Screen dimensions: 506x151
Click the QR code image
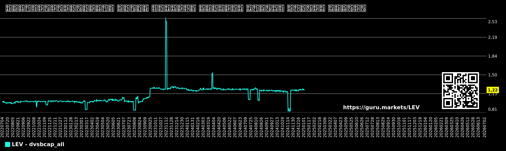[460, 91]
